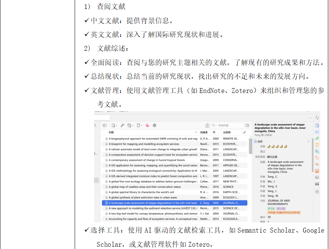Click the orange chart plugin icon in sidebar
The image size is (329, 249).
[317, 171]
